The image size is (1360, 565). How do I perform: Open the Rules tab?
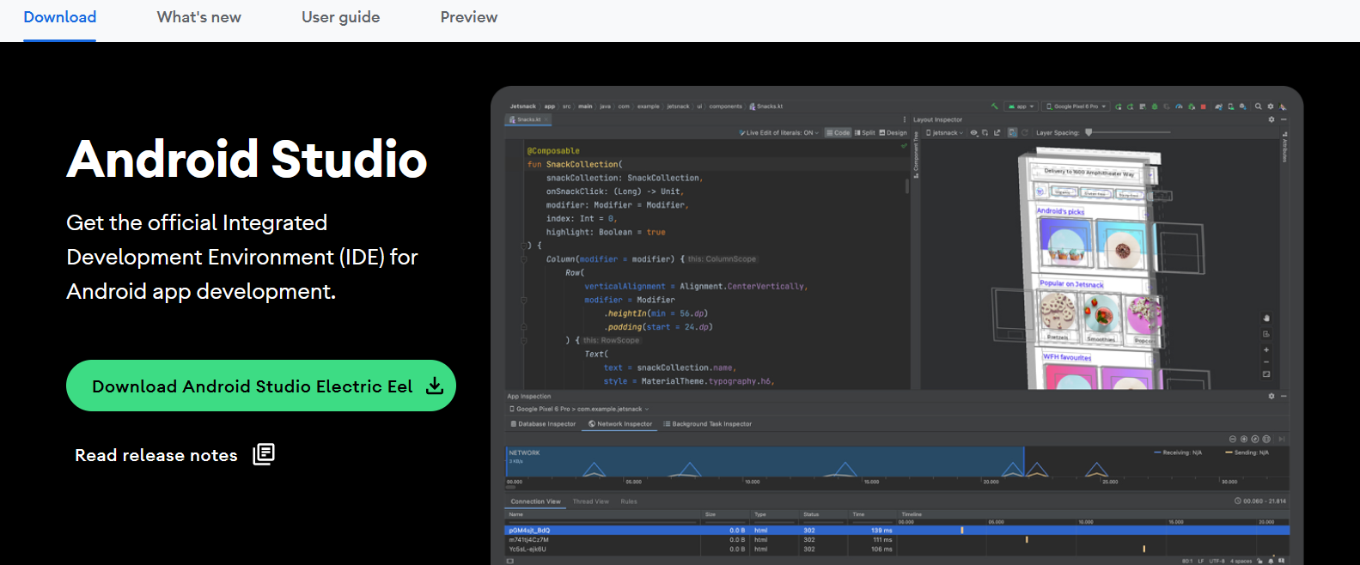point(629,501)
